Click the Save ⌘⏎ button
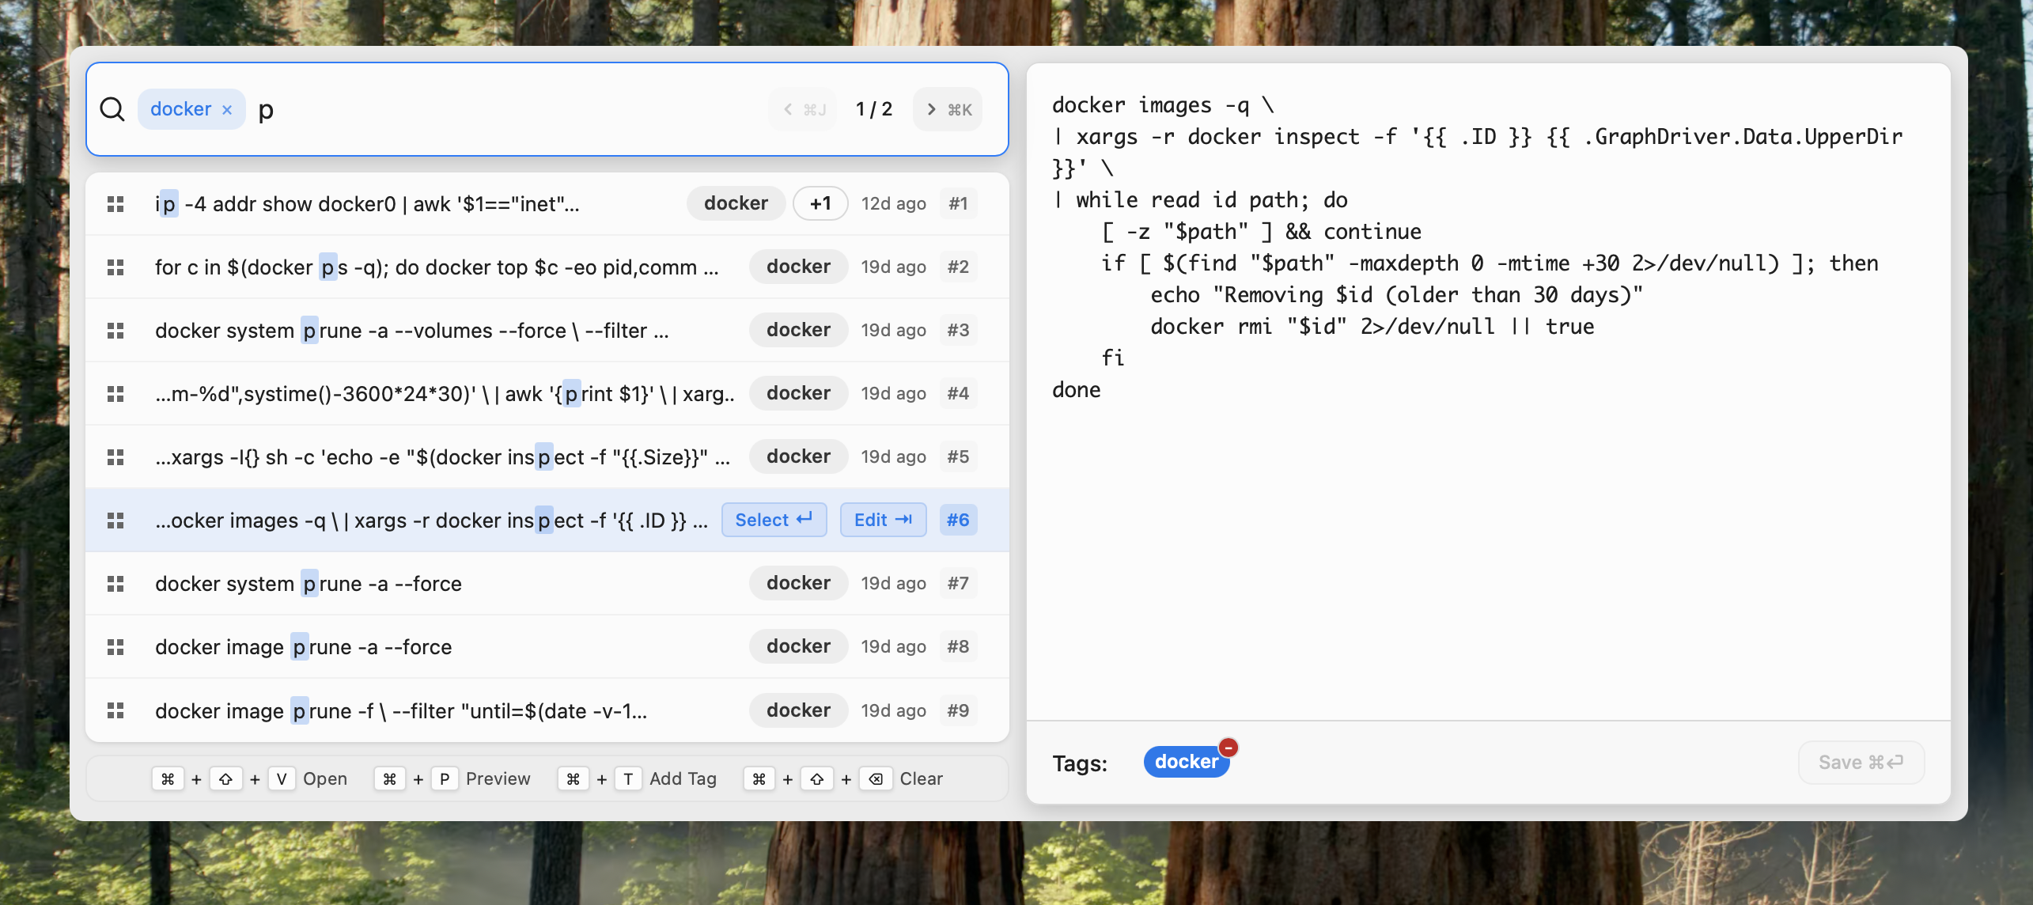 pyautogui.click(x=1861, y=762)
